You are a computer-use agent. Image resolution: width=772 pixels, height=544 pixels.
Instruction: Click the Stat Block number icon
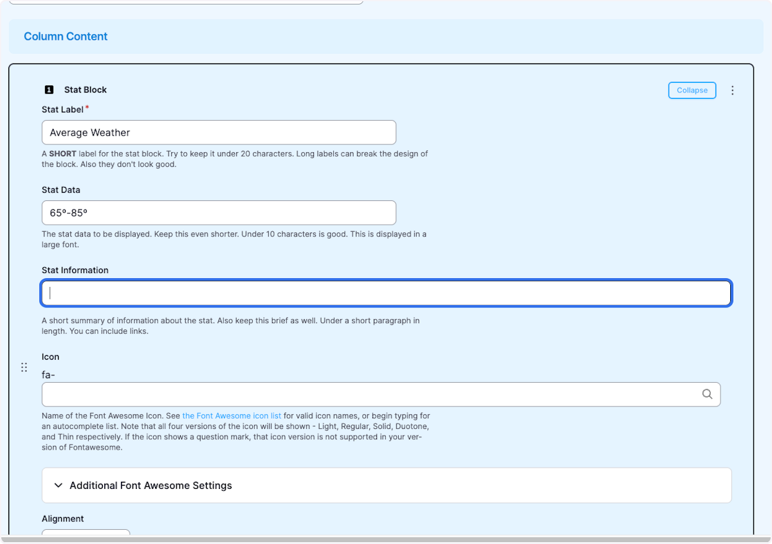click(49, 90)
